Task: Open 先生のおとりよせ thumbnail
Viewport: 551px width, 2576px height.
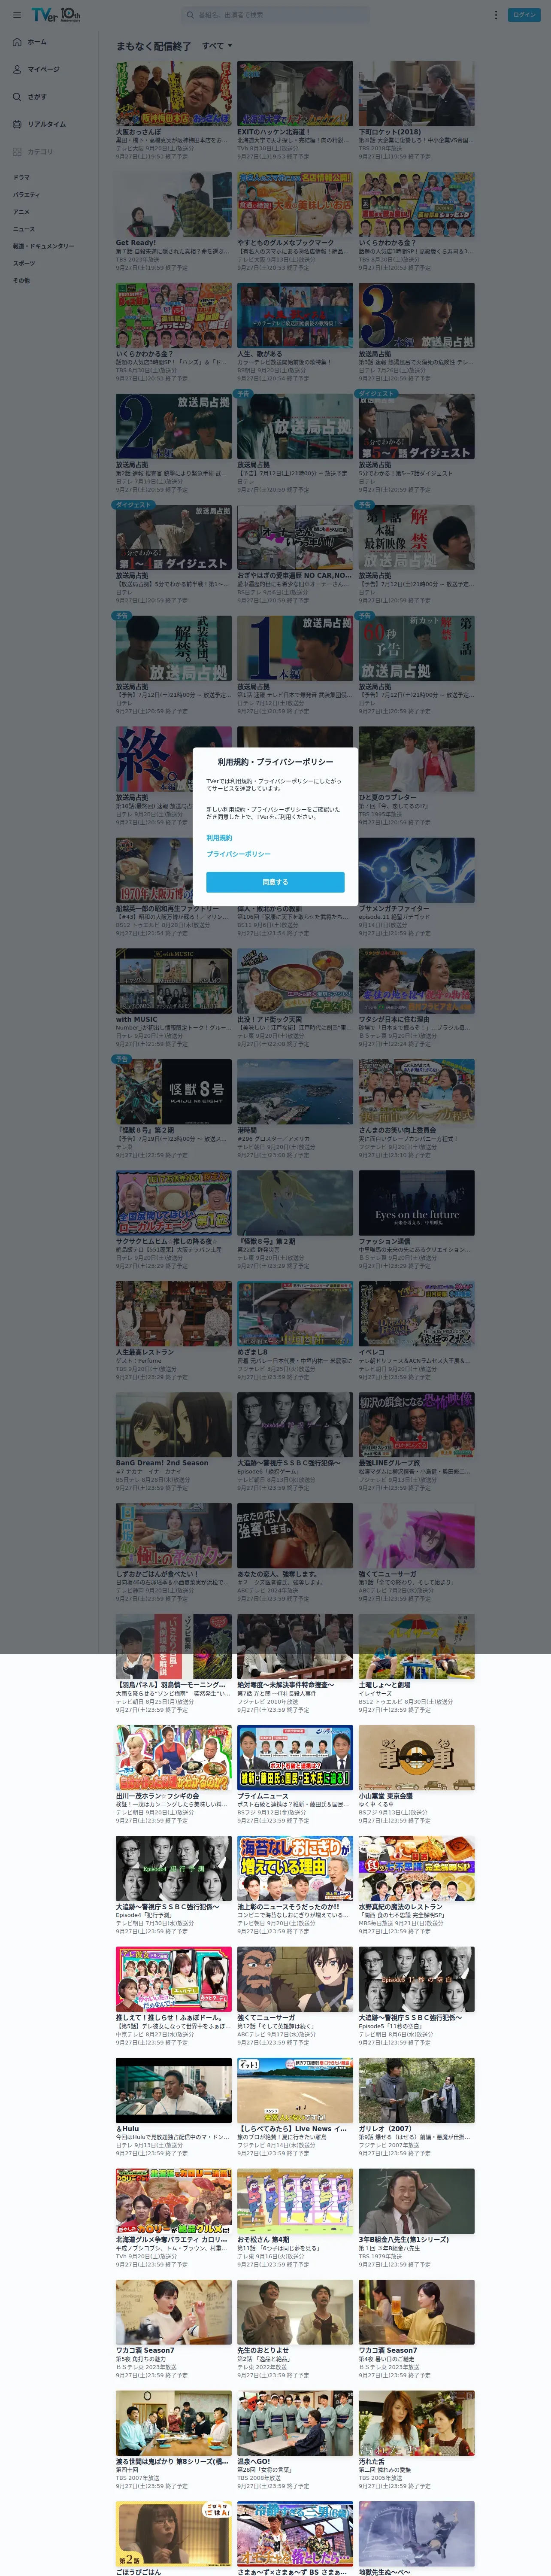Action: (295, 2312)
